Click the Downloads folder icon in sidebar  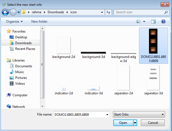click(12, 43)
